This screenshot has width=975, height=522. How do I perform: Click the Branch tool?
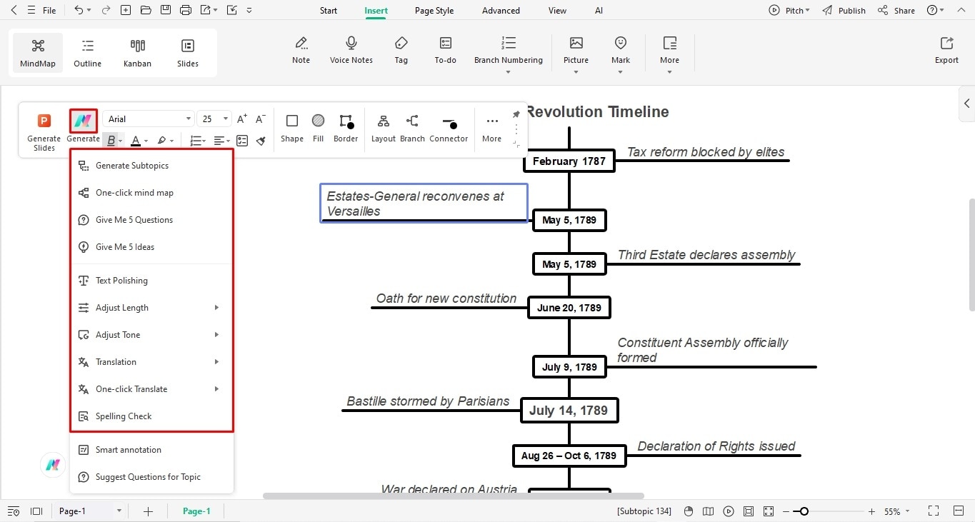click(412, 128)
